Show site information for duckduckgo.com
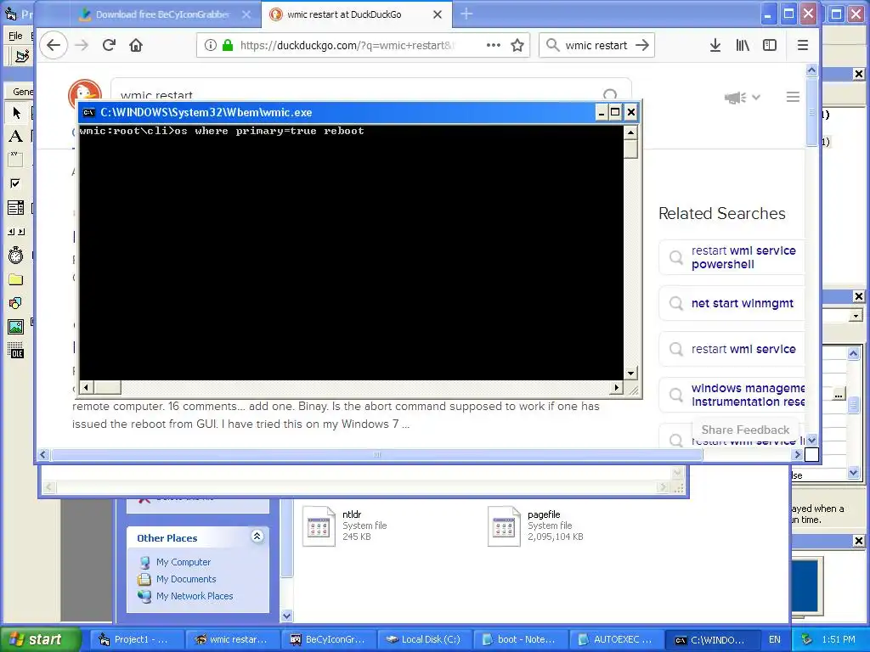The image size is (870, 652). 211,45
